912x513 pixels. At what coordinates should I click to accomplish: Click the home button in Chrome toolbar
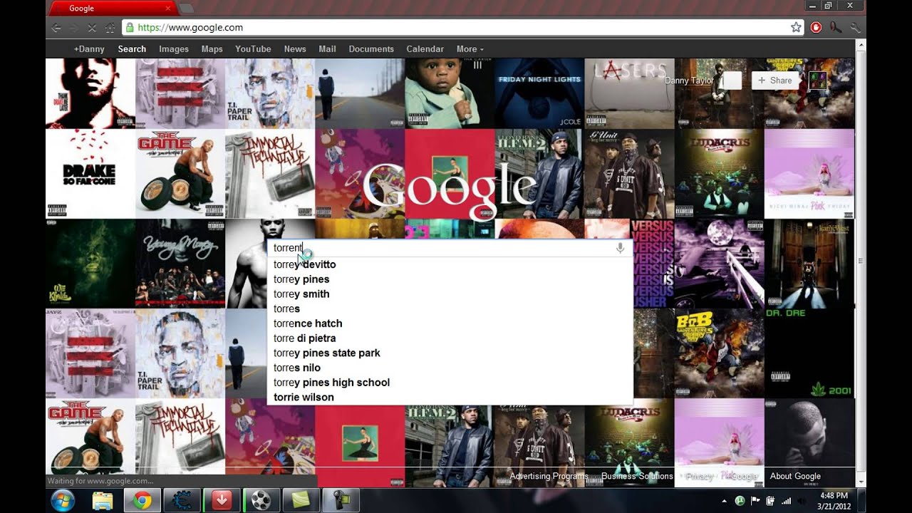click(110, 28)
